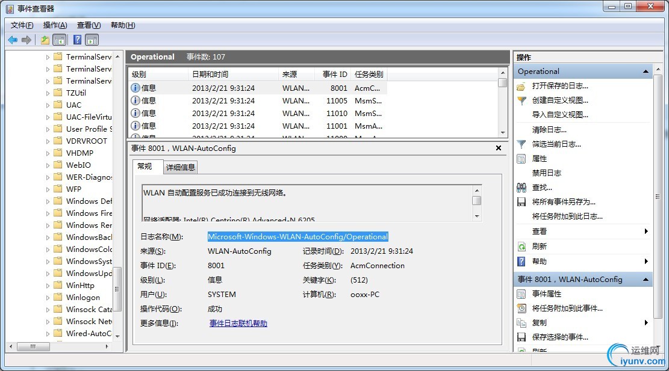The height and width of the screenshot is (371, 669).
Task: Open the 帮助(H) menu
Action: click(123, 25)
